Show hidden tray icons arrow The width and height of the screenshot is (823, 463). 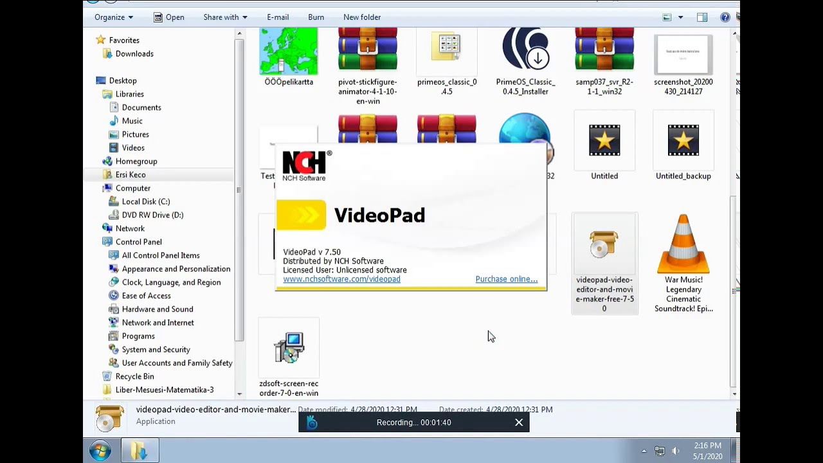pyautogui.click(x=644, y=451)
